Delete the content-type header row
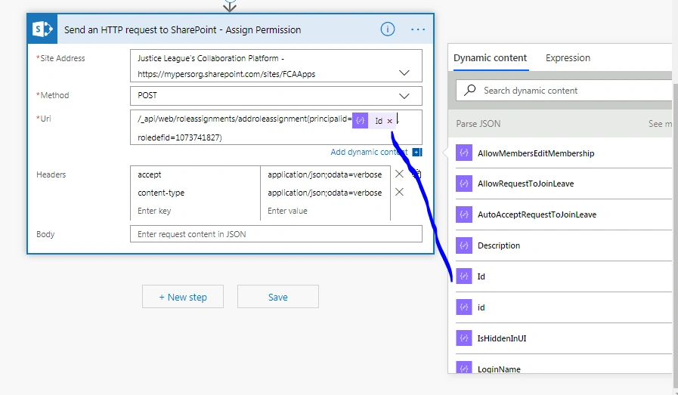The image size is (678, 395). pos(399,192)
